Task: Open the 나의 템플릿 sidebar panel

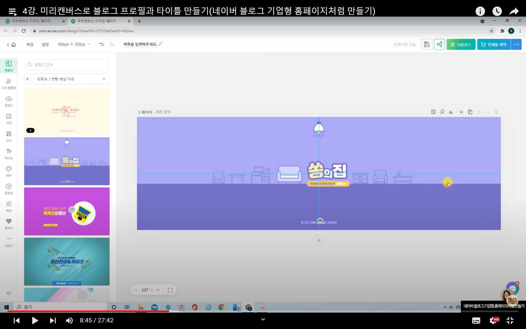Action: click(x=9, y=84)
